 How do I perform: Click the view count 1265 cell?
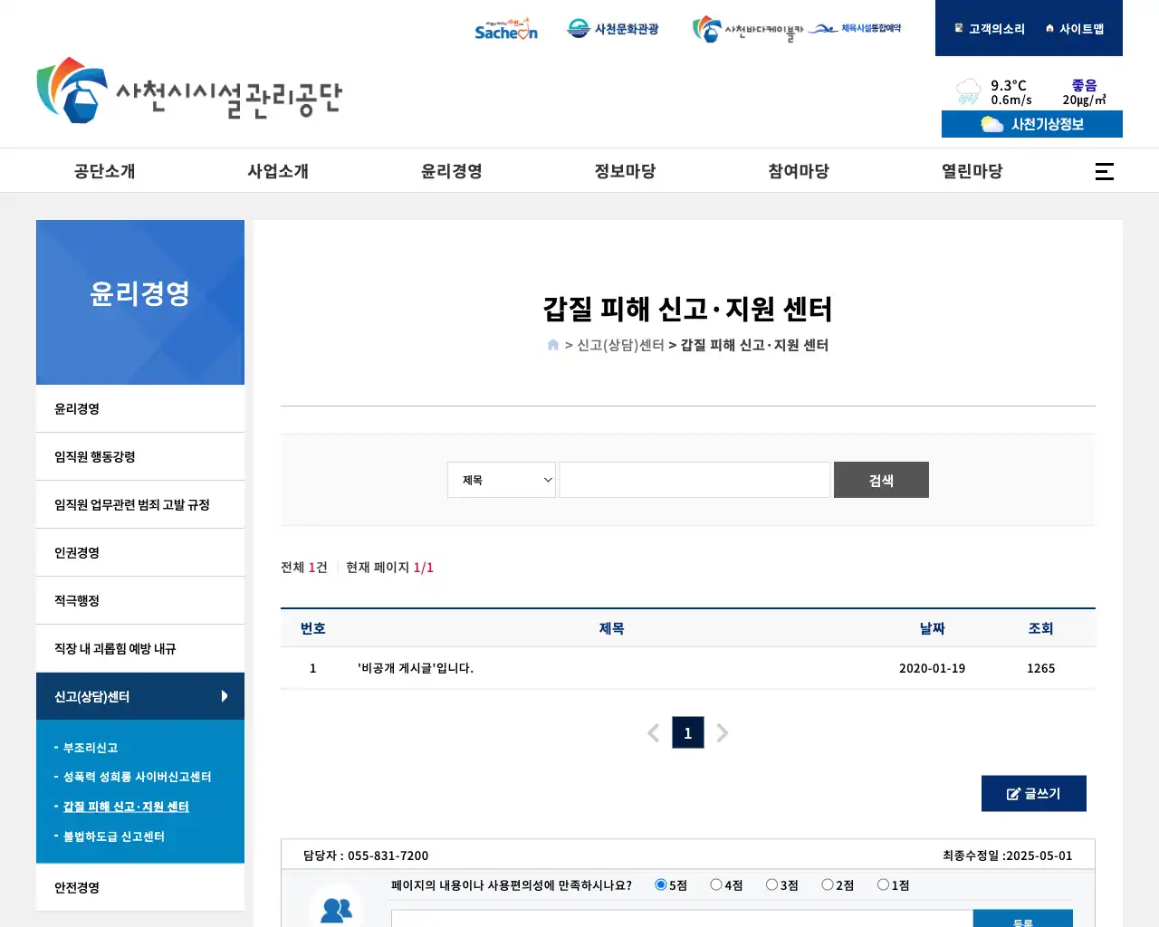[x=1041, y=668]
